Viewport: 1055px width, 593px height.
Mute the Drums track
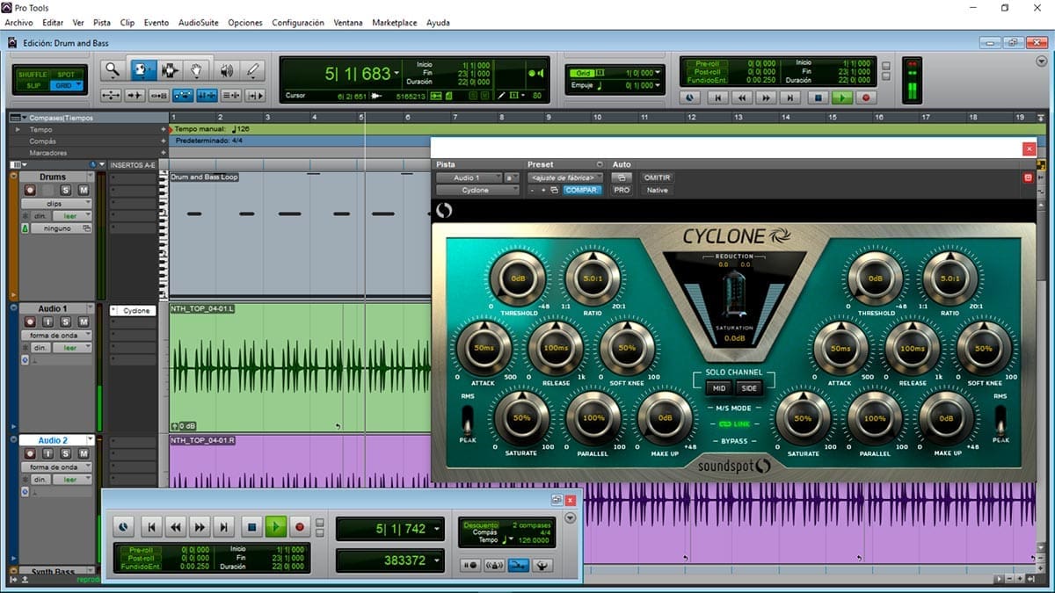pyautogui.click(x=83, y=191)
